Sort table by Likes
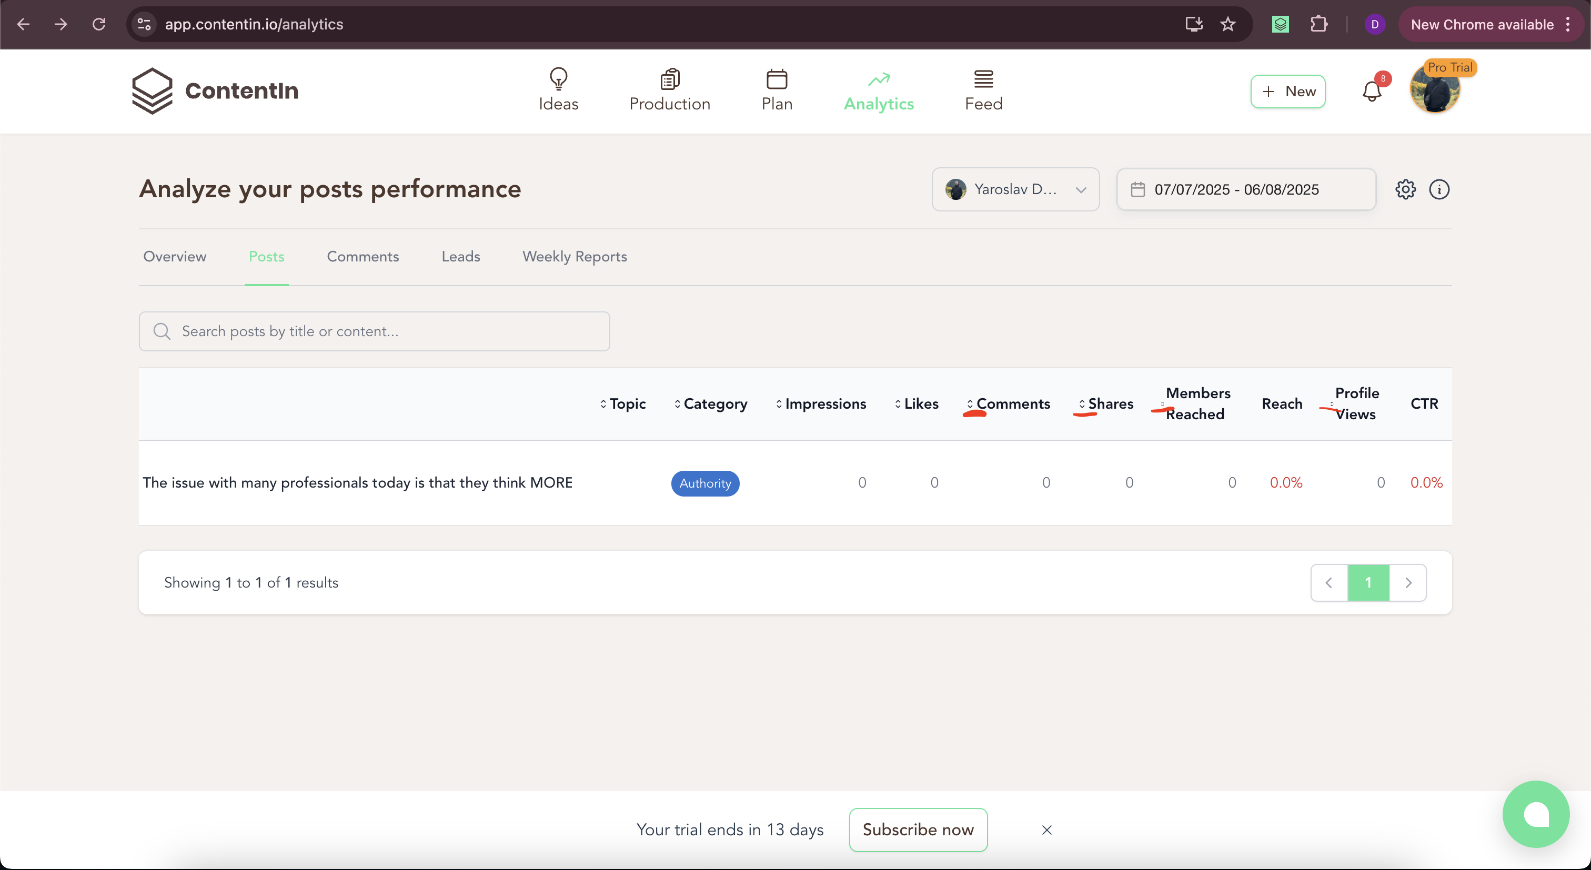 917,404
